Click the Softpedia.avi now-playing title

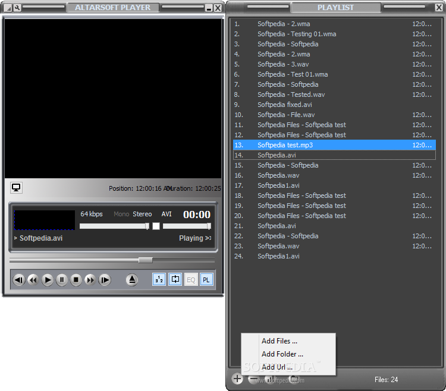(41, 238)
